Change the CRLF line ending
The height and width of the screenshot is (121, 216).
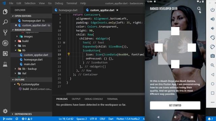click(102, 119)
